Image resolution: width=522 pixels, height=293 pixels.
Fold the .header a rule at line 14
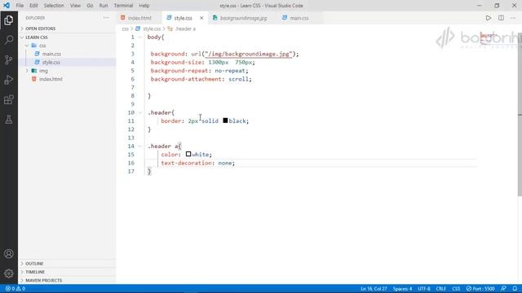(x=140, y=146)
